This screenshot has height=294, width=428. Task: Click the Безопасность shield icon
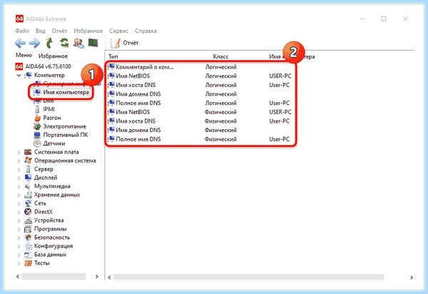28,237
